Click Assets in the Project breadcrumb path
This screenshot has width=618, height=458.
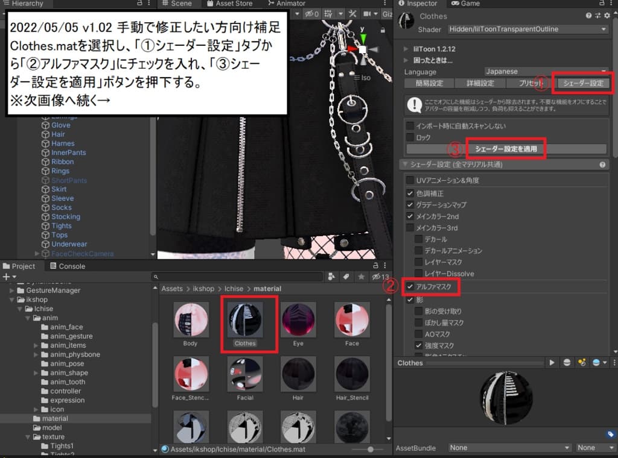pyautogui.click(x=172, y=289)
